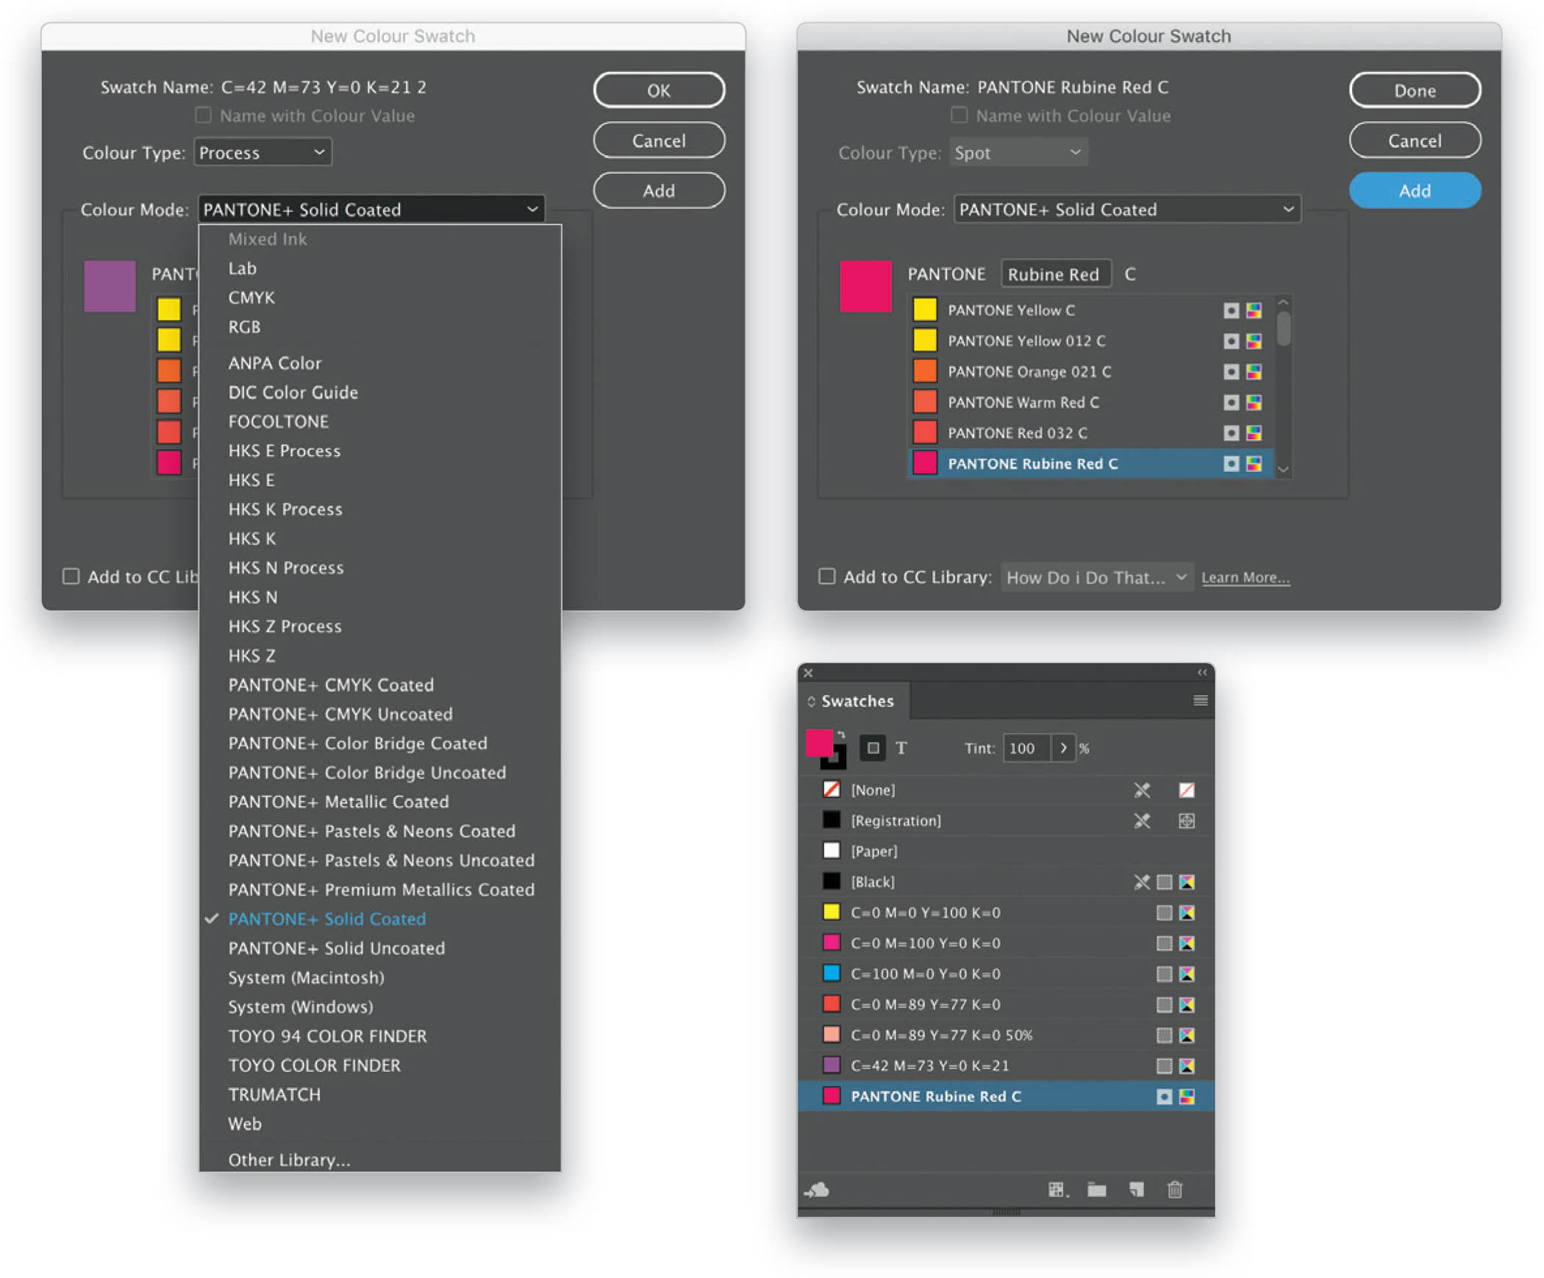Open Colour Mode dropdown in right dialog
The height and width of the screenshot is (1278, 1544).
click(1126, 210)
